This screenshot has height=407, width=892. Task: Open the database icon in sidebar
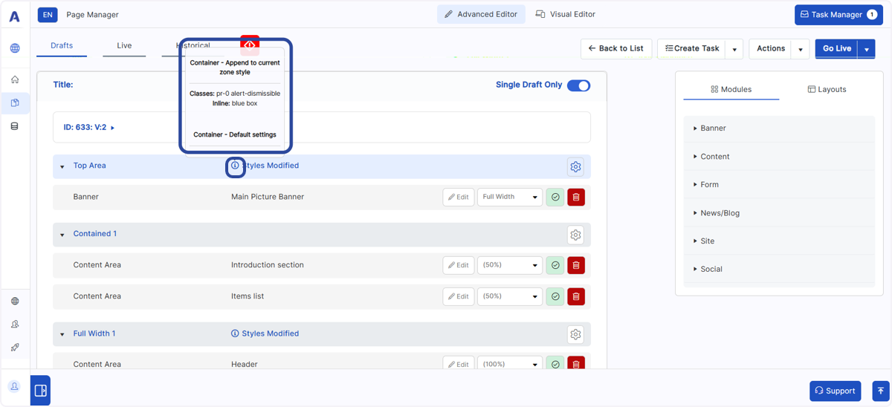[15, 126]
